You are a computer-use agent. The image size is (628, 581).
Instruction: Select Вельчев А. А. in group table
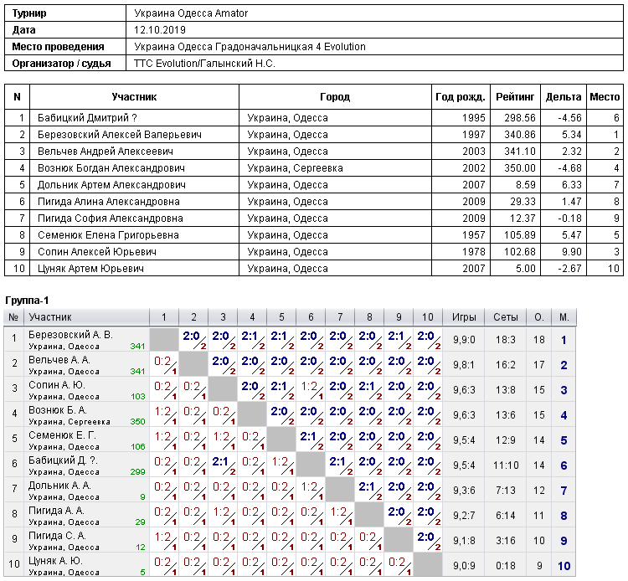(x=59, y=360)
